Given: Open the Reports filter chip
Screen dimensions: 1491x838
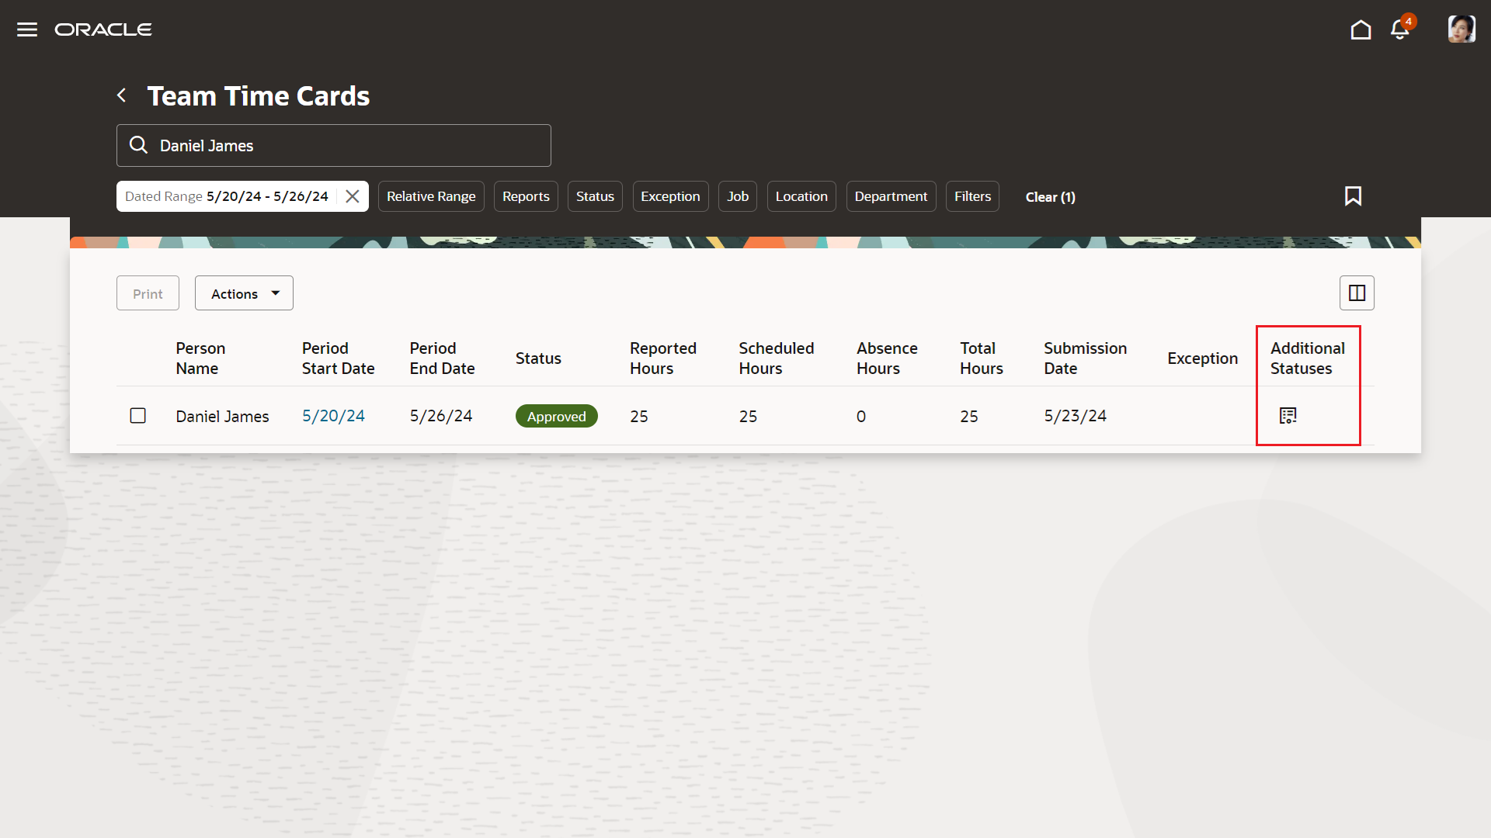Looking at the screenshot, I should click(526, 196).
